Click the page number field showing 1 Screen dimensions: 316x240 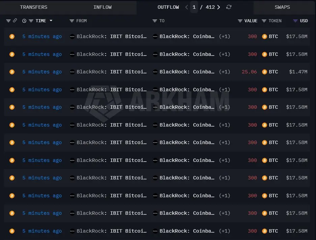pos(194,7)
